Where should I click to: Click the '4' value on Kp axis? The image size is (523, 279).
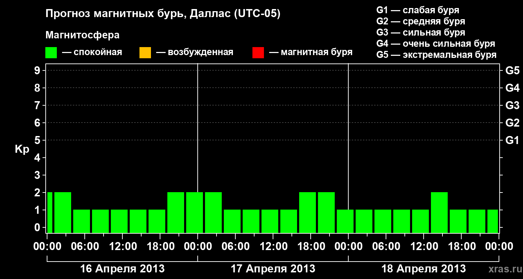click(38, 158)
